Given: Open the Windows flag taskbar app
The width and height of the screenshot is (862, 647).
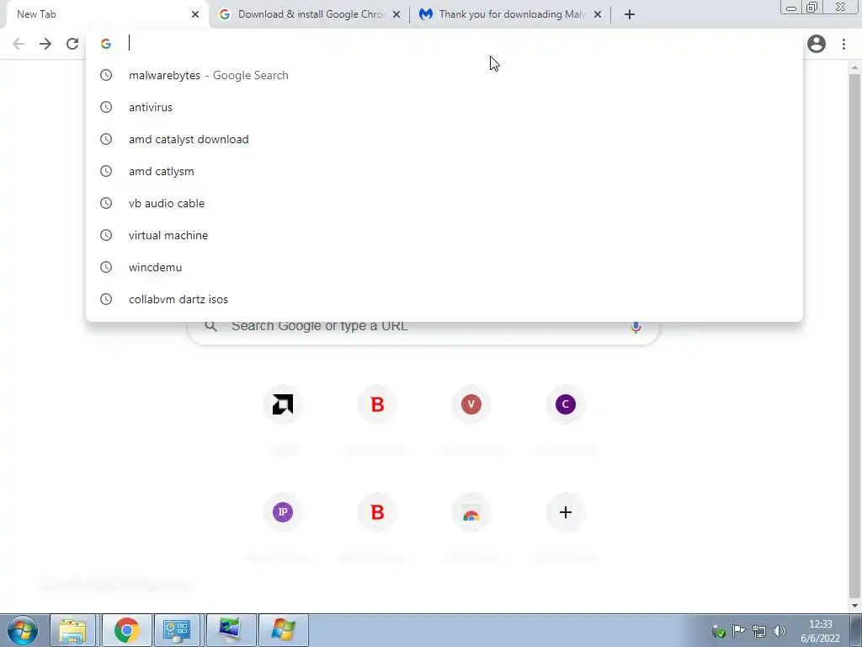Looking at the screenshot, I should point(283,630).
